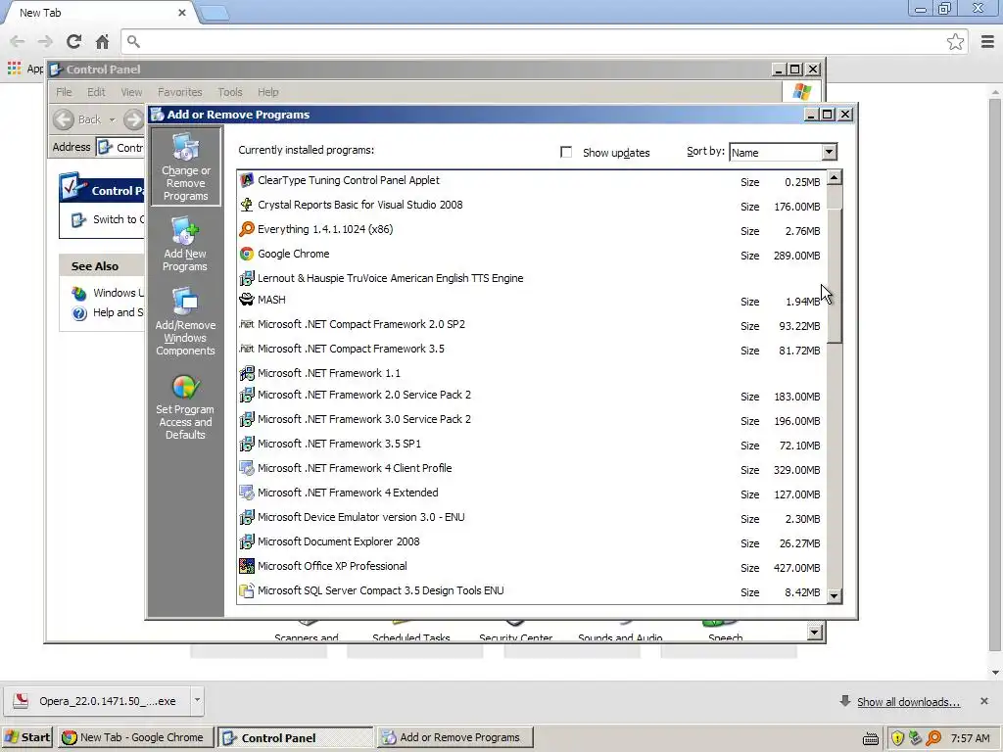
Task: Toggle the Show updates checkbox
Action: [x=566, y=152]
